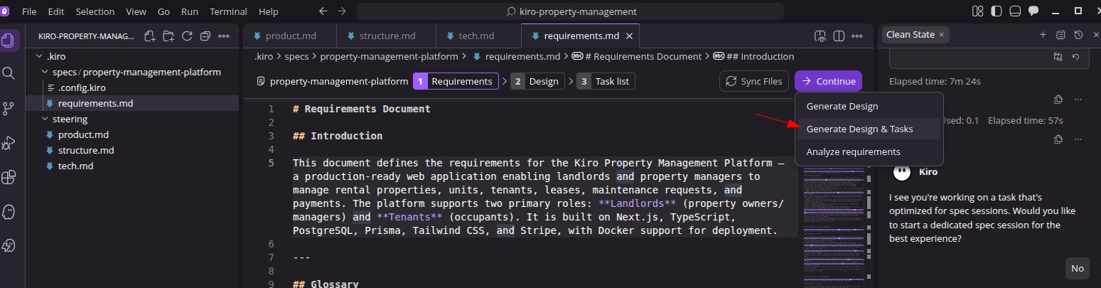1101x288 pixels.
Task: Toggle the primary side bar visibility
Action: click(x=997, y=11)
